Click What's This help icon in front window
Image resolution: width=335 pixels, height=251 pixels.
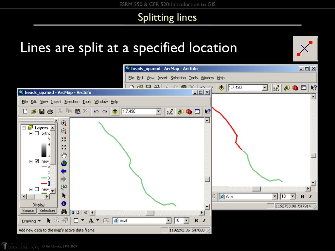(x=207, y=111)
